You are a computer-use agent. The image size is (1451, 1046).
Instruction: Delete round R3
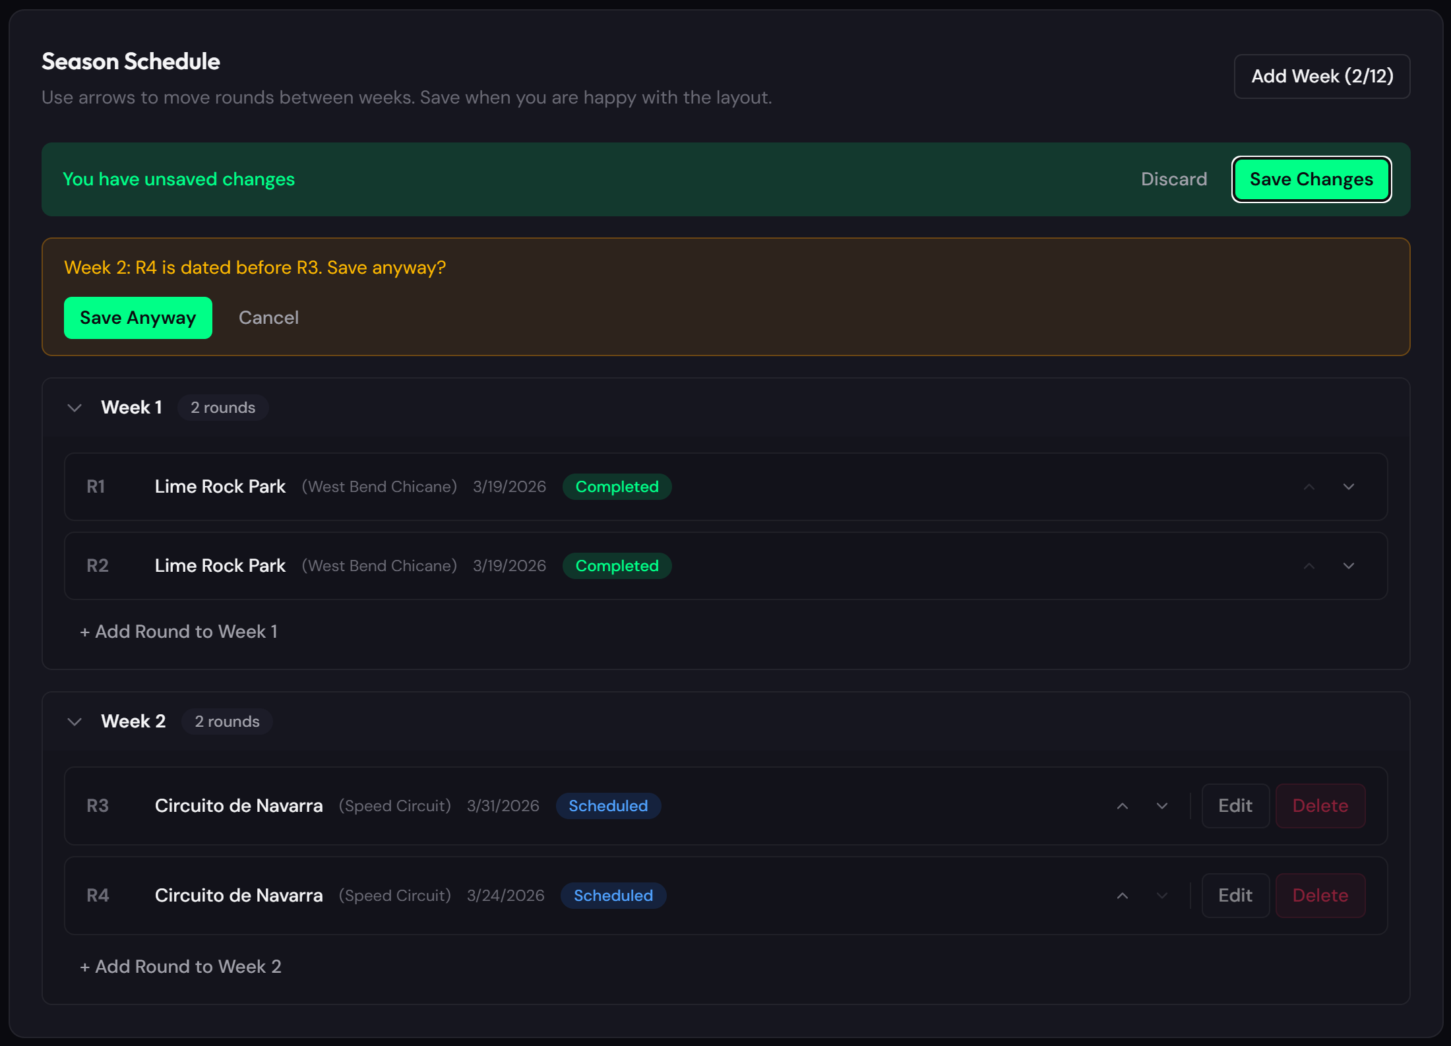1320,806
